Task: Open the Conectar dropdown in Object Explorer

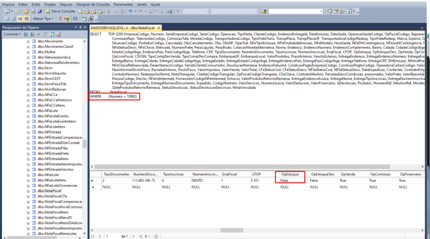Action: pos(12,34)
